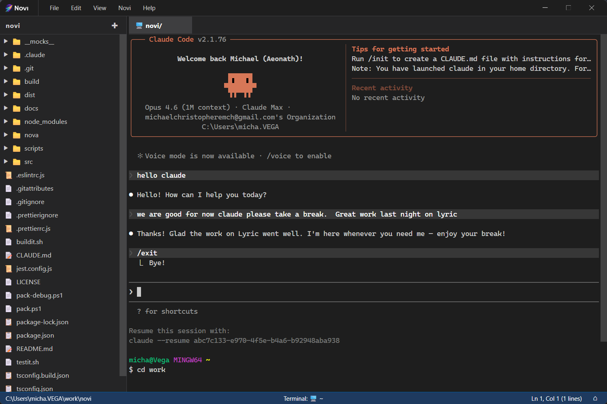
Task: Expand the .claude folder tree arrow
Action: click(x=6, y=55)
